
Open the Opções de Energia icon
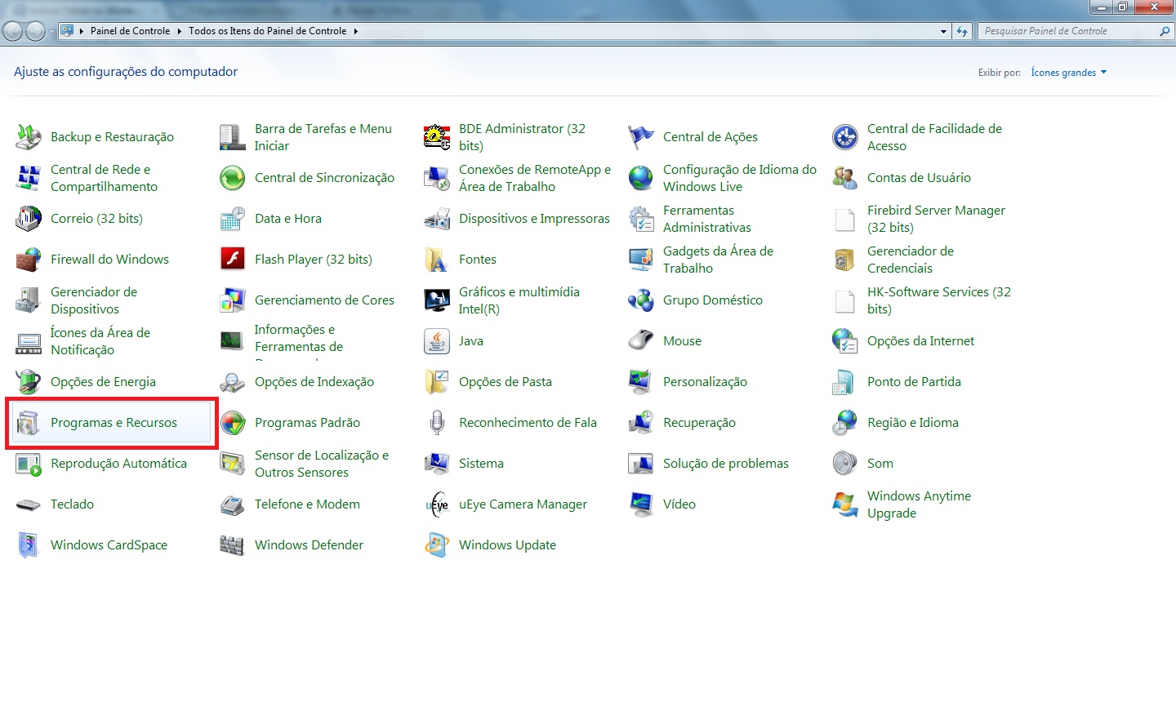(x=29, y=382)
